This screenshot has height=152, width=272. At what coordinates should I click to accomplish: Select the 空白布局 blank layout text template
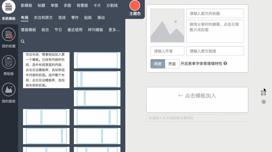click(x=46, y=70)
